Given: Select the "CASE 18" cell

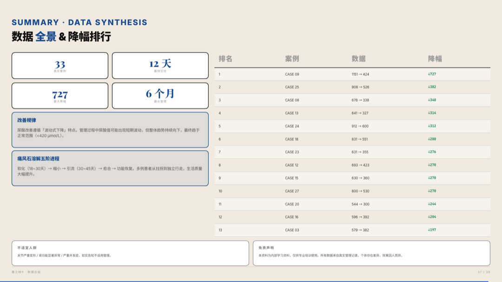Looking at the screenshot, I should [x=291, y=139].
